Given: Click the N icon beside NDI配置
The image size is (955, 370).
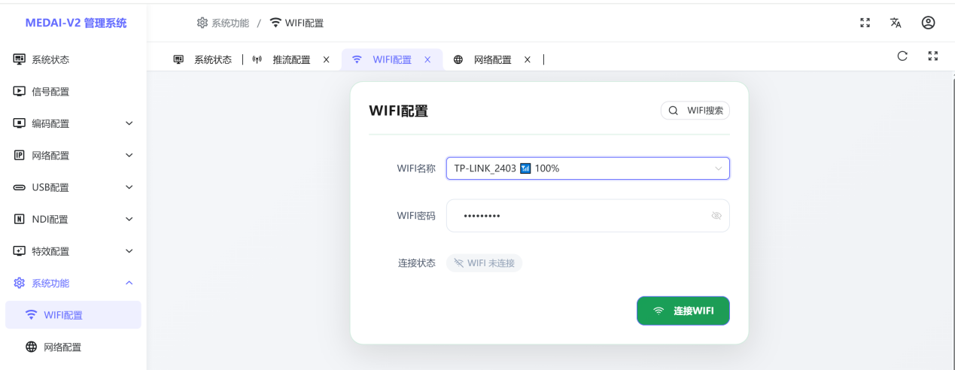Looking at the screenshot, I should pyautogui.click(x=20, y=219).
